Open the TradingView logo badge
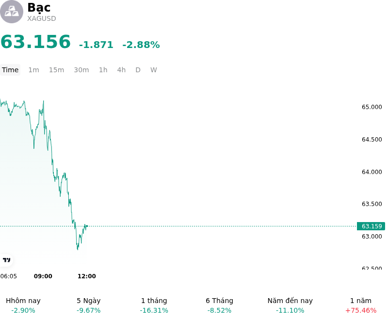Viewport: 388px width, 320px height. [6, 260]
